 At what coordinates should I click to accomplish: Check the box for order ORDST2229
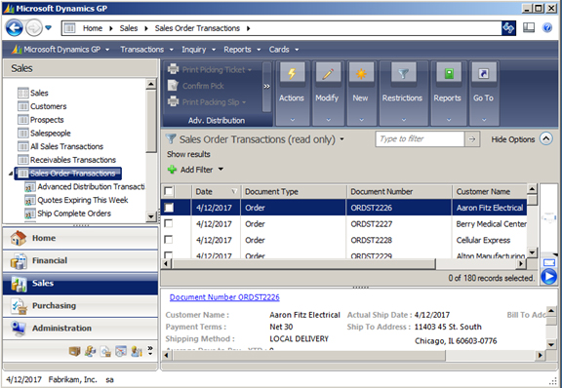pos(168,254)
